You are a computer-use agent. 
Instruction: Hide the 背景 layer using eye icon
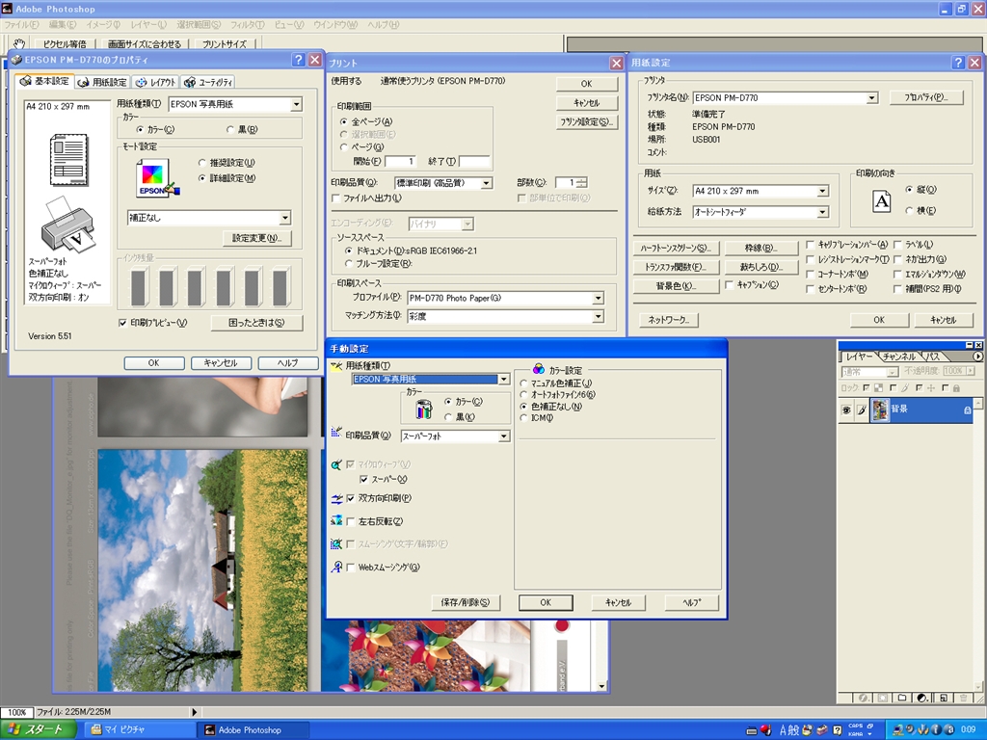click(x=846, y=410)
